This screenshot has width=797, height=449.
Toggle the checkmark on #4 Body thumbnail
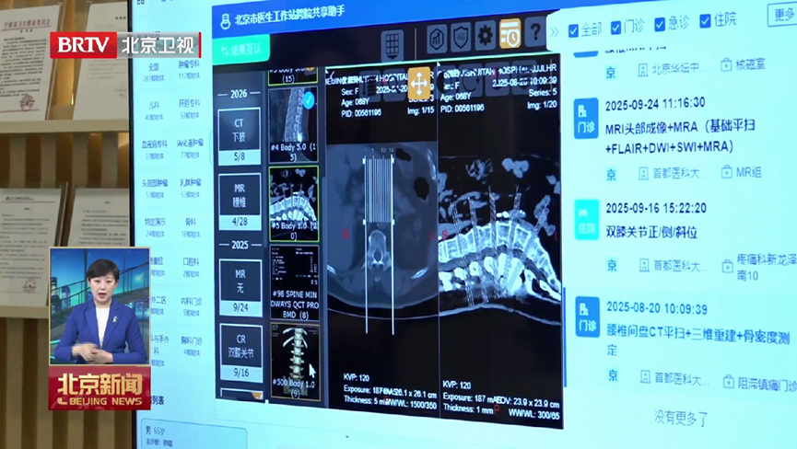[309, 100]
